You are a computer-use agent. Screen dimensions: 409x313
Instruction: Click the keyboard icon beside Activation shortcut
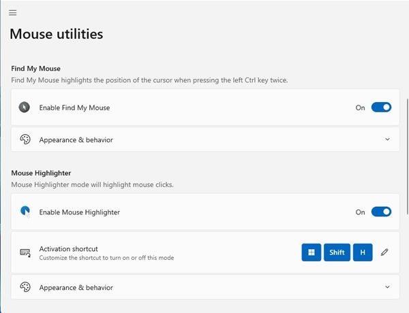tap(25, 252)
